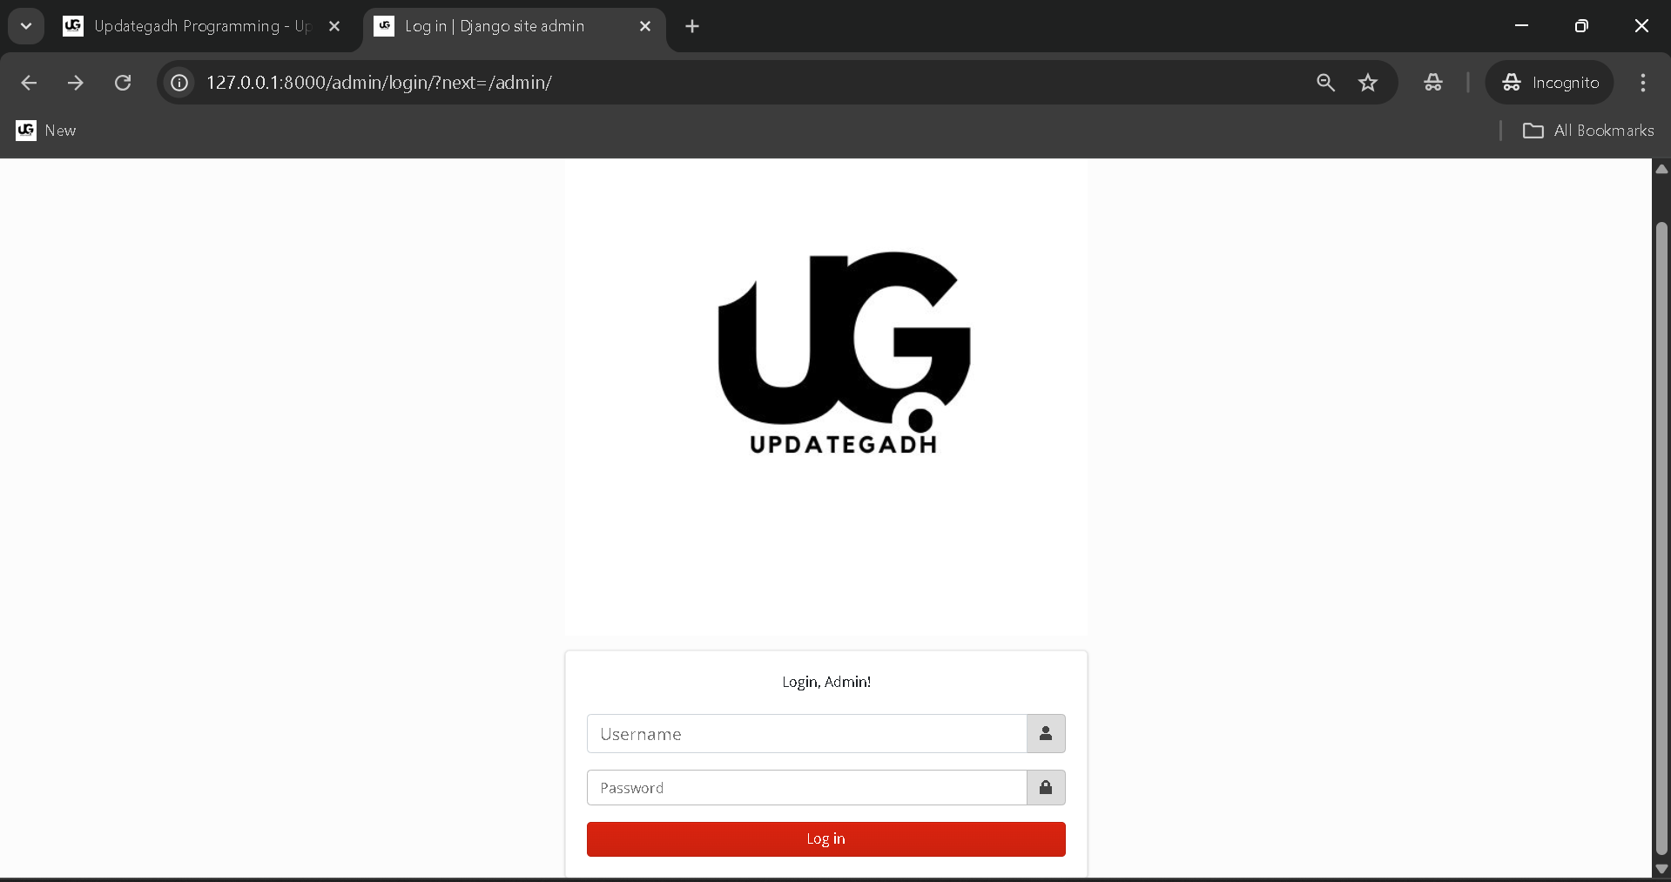
Task: Close the Updategadh Programming tab
Action: pyautogui.click(x=334, y=26)
